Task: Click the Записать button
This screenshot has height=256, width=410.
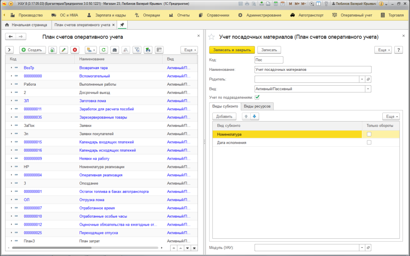Action: pyautogui.click(x=269, y=50)
